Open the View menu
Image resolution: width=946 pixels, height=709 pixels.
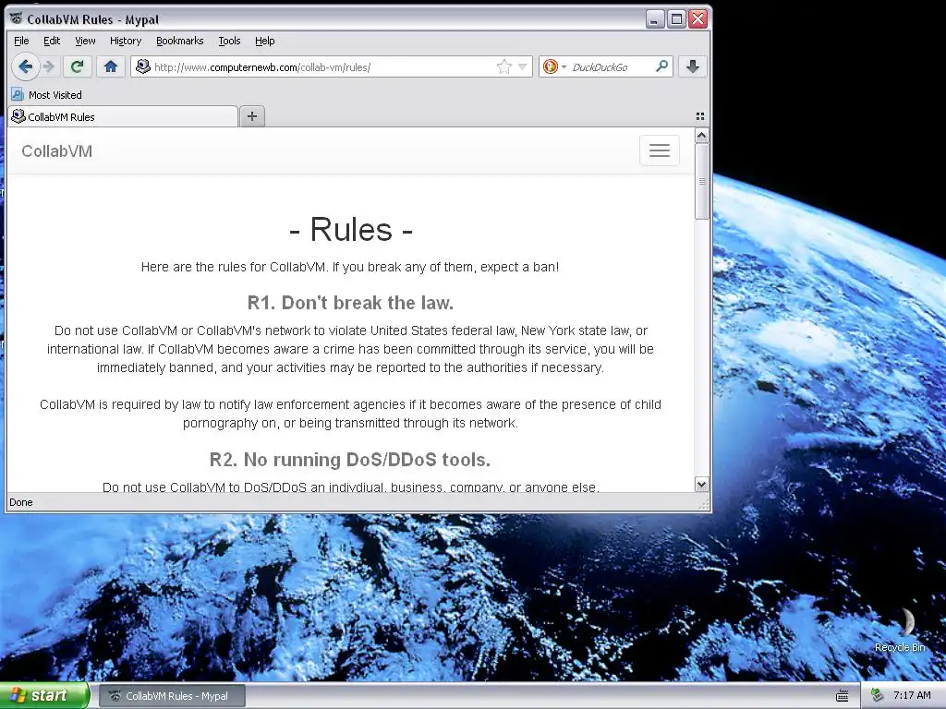(x=85, y=41)
